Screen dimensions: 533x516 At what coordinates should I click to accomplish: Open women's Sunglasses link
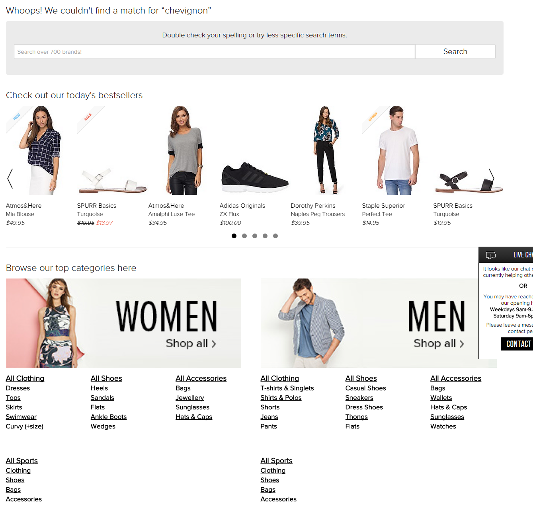tap(193, 407)
